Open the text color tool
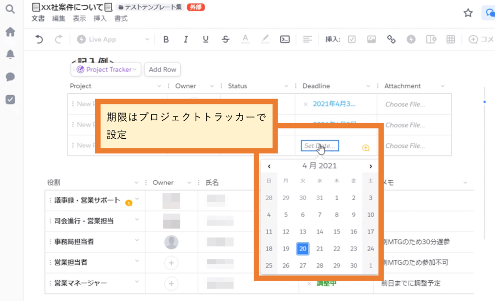The image size is (495, 301). pos(245,39)
